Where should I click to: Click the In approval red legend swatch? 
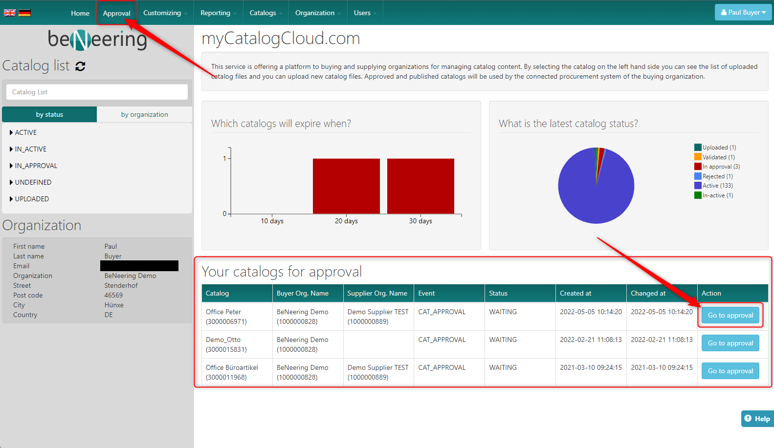pyautogui.click(x=698, y=167)
